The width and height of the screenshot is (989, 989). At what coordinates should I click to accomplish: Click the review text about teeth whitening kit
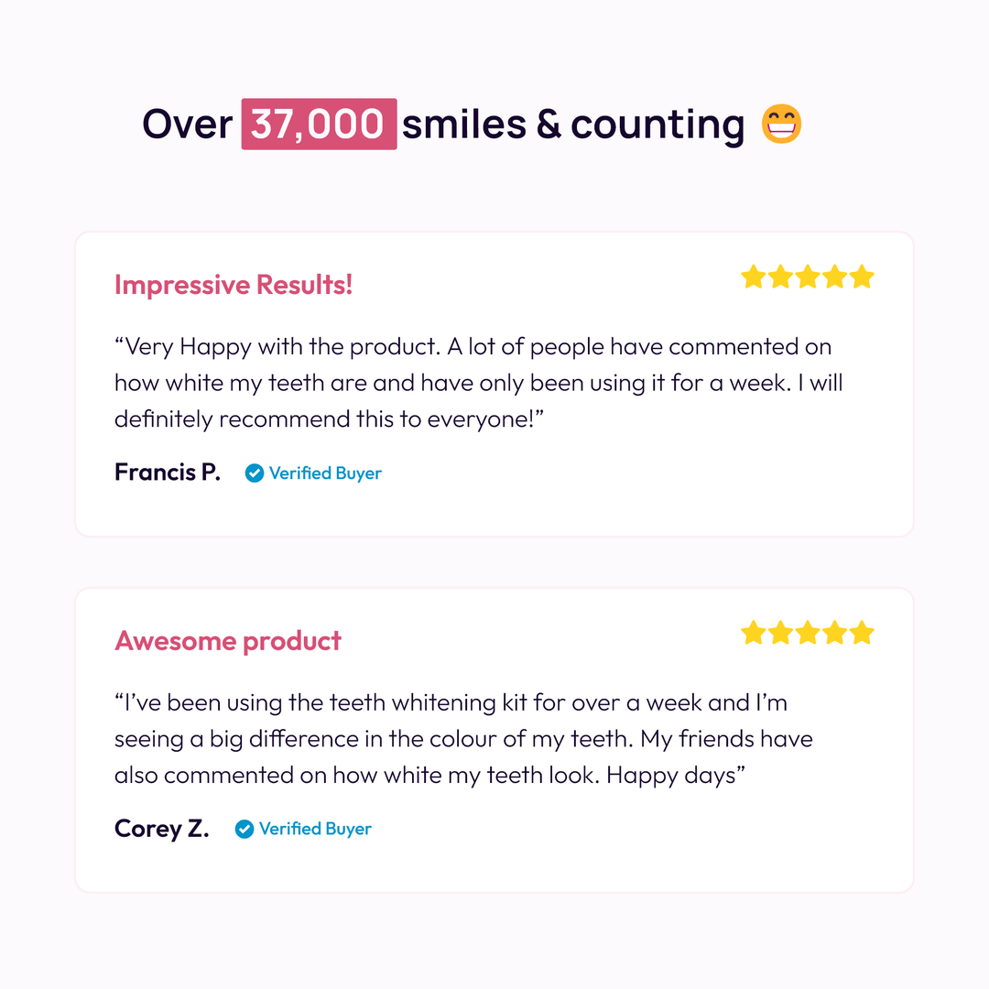[463, 739]
